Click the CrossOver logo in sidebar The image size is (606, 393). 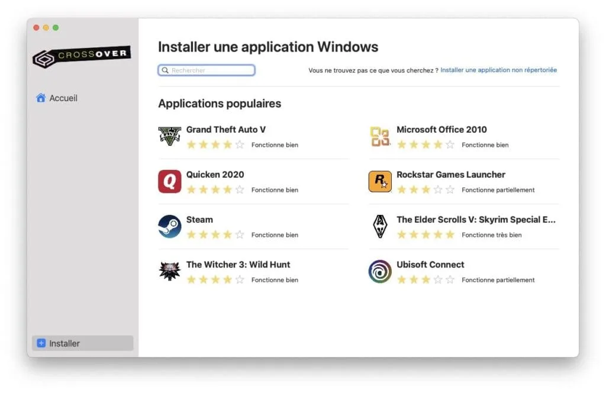click(82, 56)
